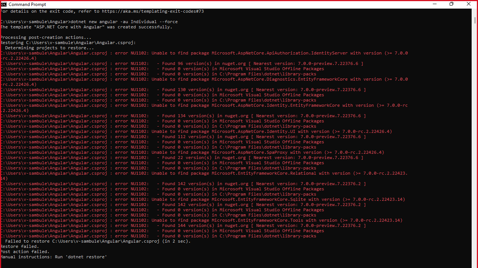478x268 pixels.
Task: Minimize the Command Prompt window
Action: [x=435, y=4]
